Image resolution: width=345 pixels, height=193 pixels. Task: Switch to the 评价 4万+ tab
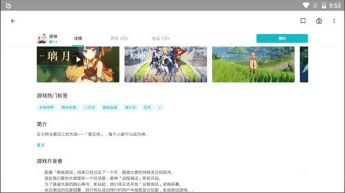[x=119, y=39]
